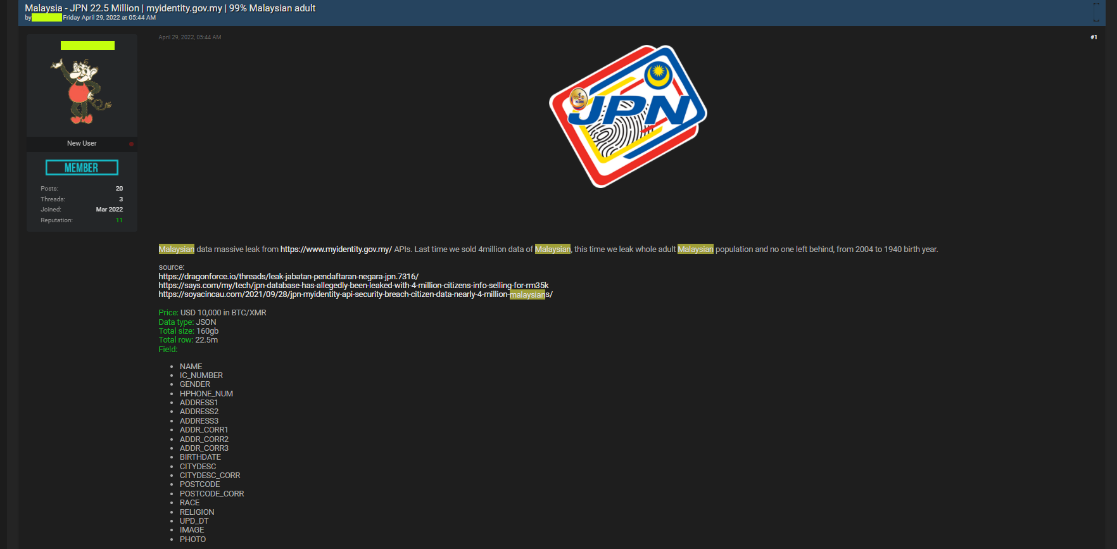This screenshot has height=549, width=1117.
Task: Click the thread title heading
Action: [170, 8]
